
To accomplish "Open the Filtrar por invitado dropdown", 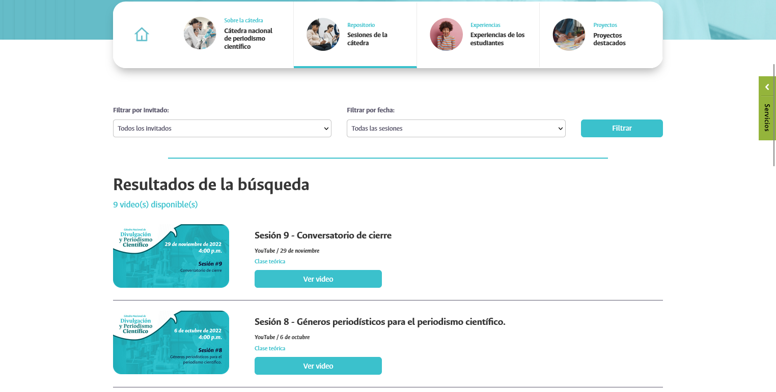I will click(222, 129).
